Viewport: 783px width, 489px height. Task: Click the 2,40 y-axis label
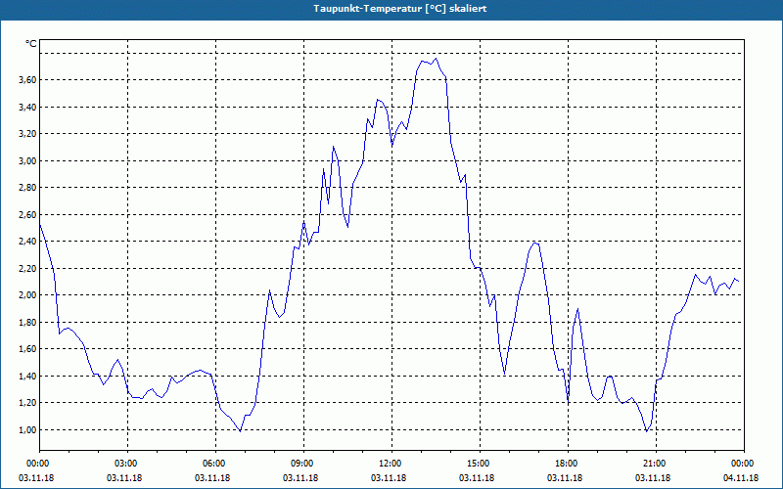[x=27, y=242]
